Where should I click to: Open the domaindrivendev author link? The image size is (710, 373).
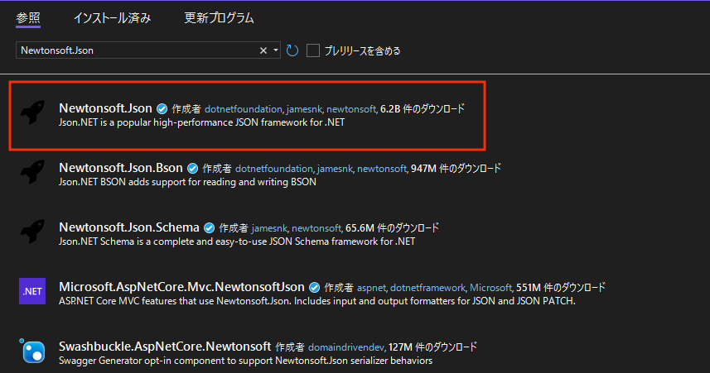(347, 347)
